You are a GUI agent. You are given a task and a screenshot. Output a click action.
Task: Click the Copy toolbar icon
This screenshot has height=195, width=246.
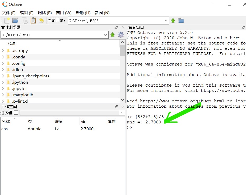point(25,21)
